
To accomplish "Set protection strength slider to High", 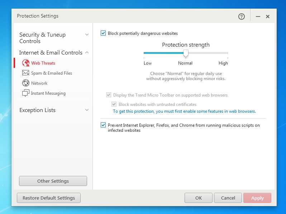I will pyautogui.click(x=227, y=53).
